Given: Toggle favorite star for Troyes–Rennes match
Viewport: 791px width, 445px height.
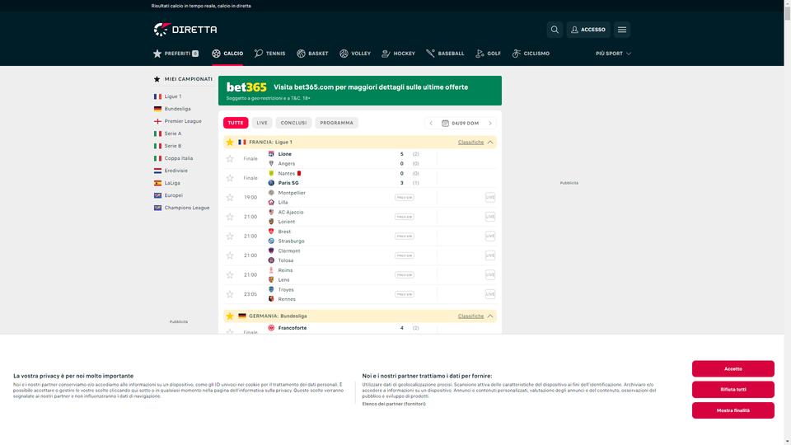Looking at the screenshot, I should 230,294.
